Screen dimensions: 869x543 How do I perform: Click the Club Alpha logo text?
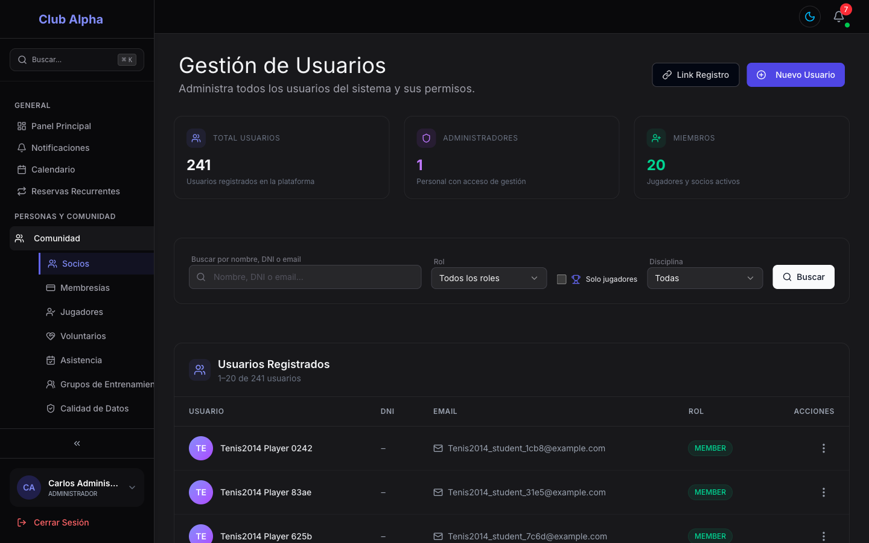click(71, 19)
